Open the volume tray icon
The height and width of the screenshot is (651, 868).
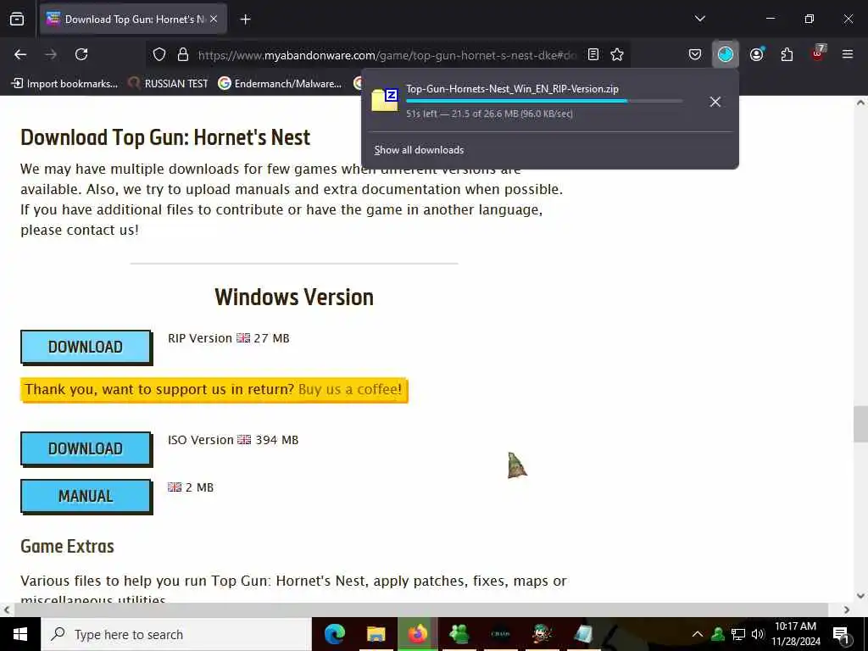coord(757,634)
